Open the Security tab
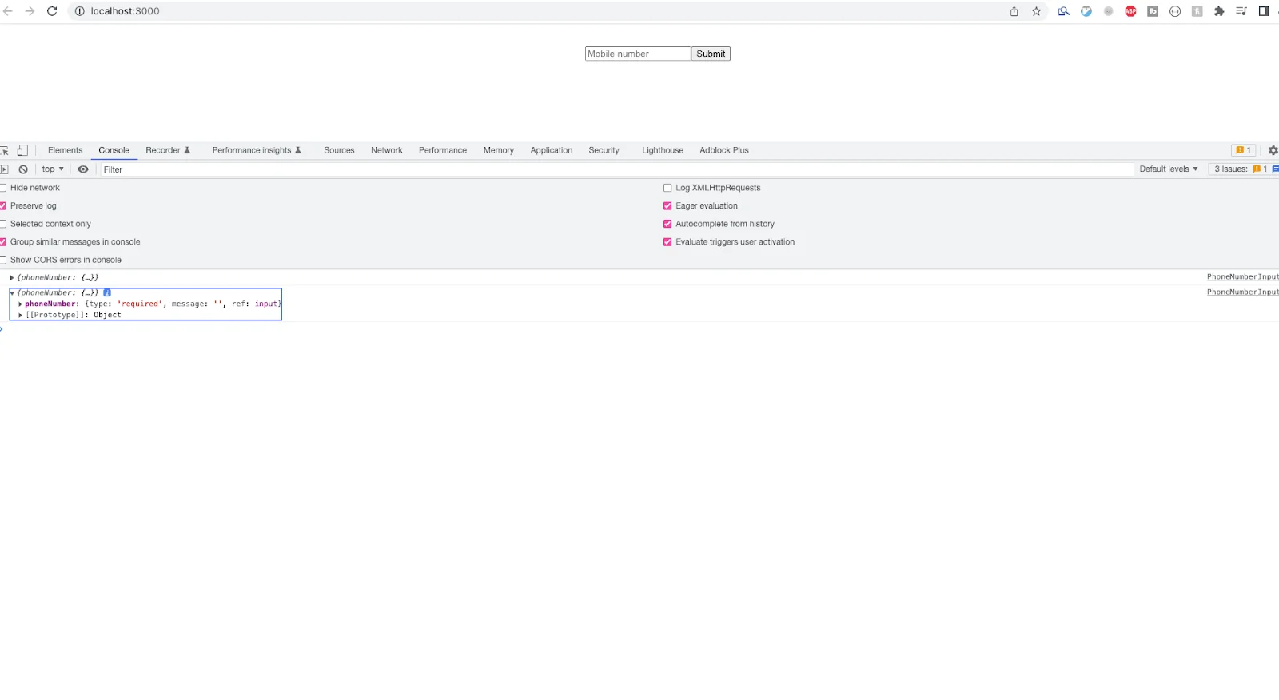The height and width of the screenshot is (700, 1279). 604,150
